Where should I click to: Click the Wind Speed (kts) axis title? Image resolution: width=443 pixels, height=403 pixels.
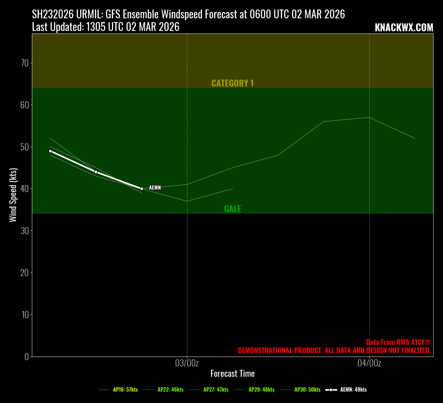tap(13, 195)
